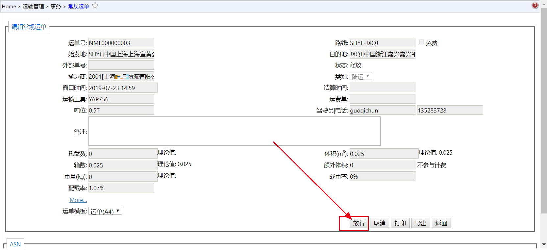Open the 类别 陆运 dropdown
Viewport: 547px width, 250px height.
pos(361,76)
